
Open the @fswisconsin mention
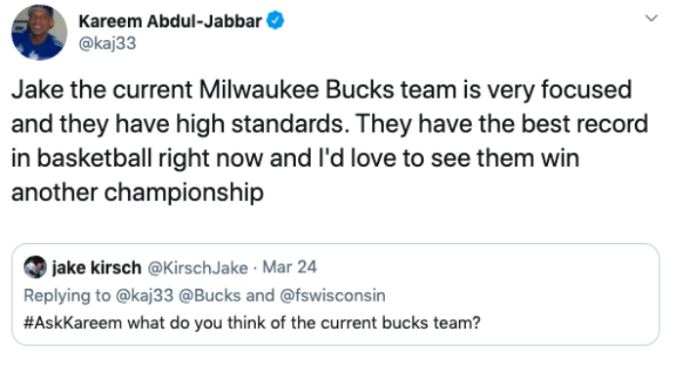tap(332, 296)
